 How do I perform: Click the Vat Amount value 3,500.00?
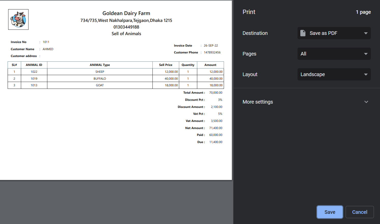(x=217, y=121)
